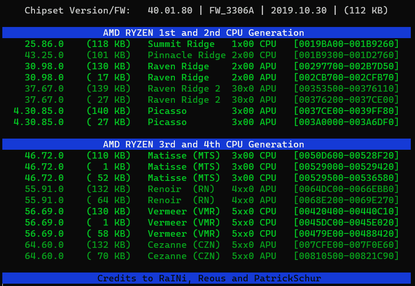Select address range [0045DC00-0045E020]
This screenshot has width=415, height=286.
point(346,222)
